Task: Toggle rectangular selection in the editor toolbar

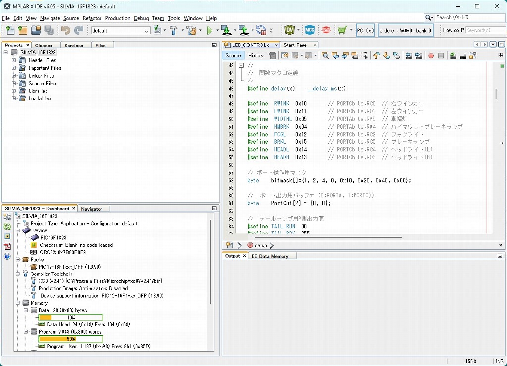Action: point(364,55)
